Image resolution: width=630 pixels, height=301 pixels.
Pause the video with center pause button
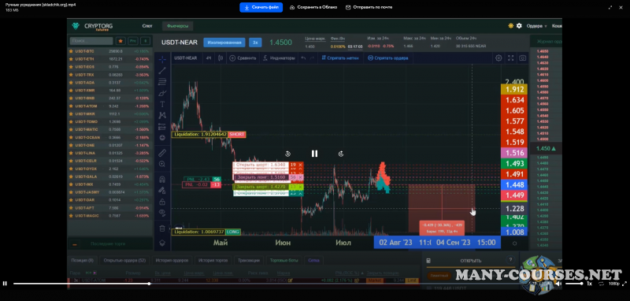click(x=314, y=154)
